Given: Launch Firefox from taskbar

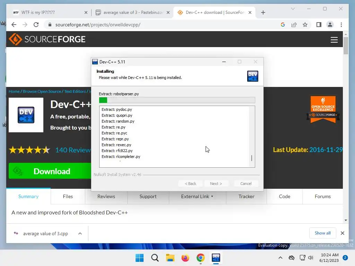Looking at the screenshot, I should pyautogui.click(x=185, y=258).
